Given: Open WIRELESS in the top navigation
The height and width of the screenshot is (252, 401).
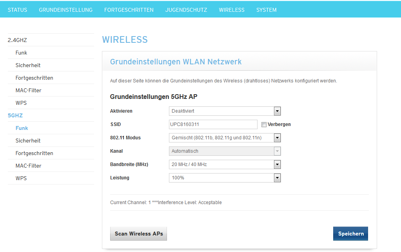Looking at the screenshot, I should coord(231,10).
